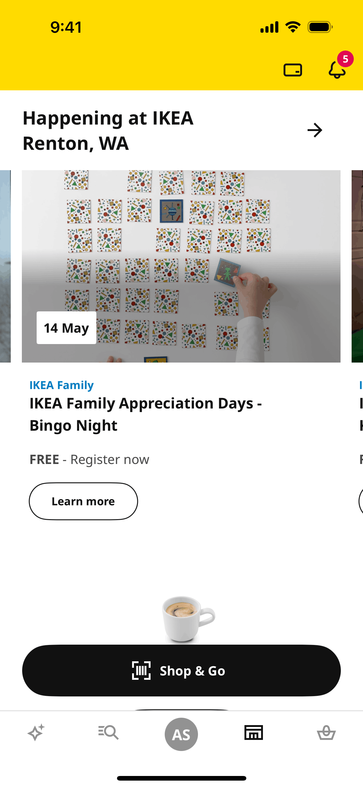Tap the FREE - Register now text
This screenshot has height=788, width=363.
(x=89, y=460)
